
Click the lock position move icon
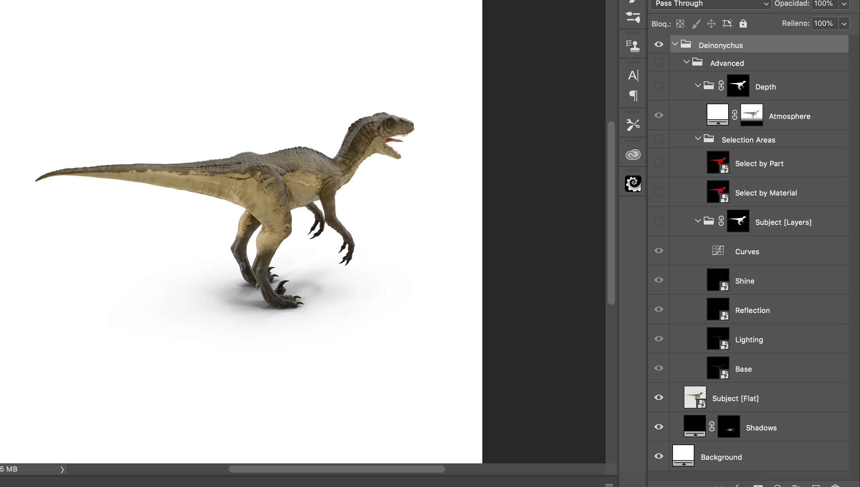click(711, 24)
